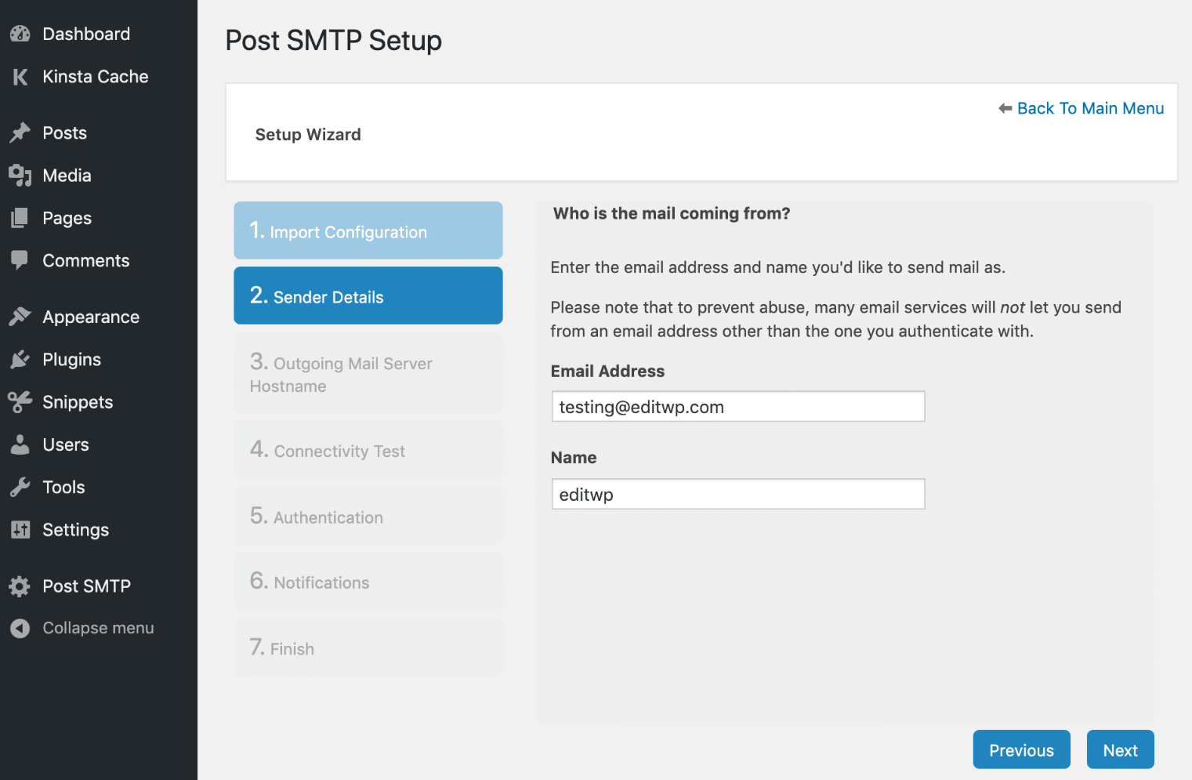Click the Appearance brush icon
The height and width of the screenshot is (780, 1192).
point(19,317)
